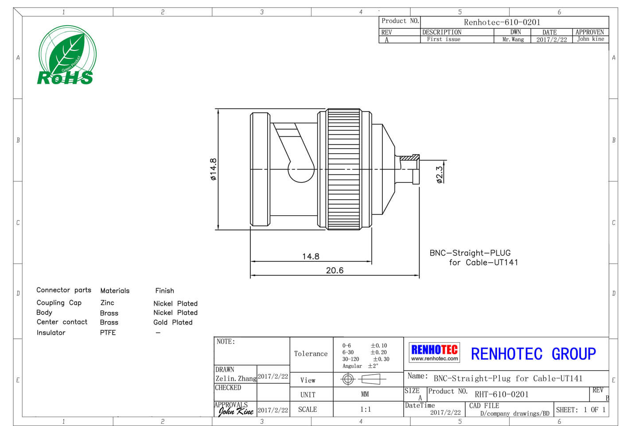Click the knurled coupling nut on connector

click(x=343, y=169)
